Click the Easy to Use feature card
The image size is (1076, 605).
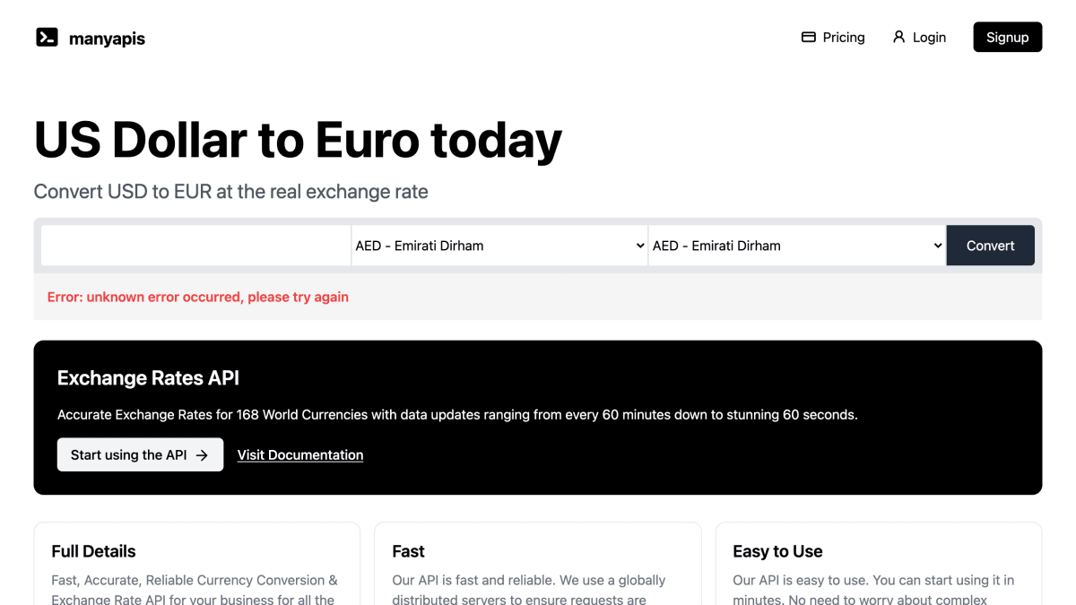point(879,564)
